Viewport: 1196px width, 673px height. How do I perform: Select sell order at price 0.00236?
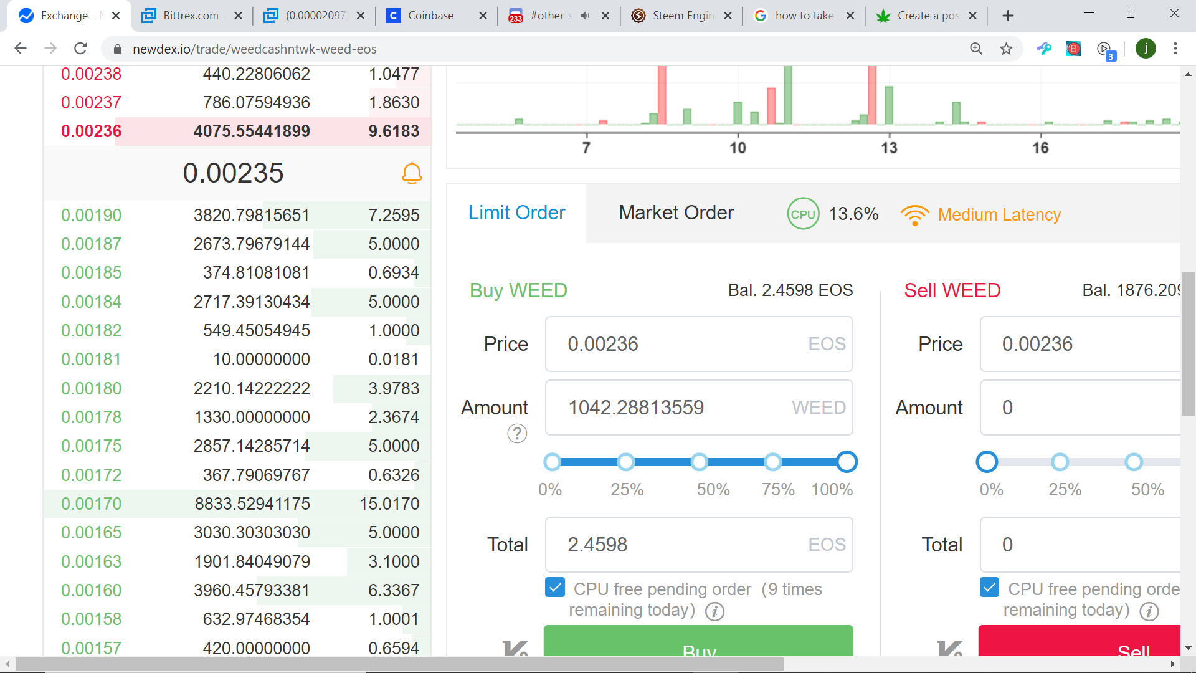[x=237, y=131]
